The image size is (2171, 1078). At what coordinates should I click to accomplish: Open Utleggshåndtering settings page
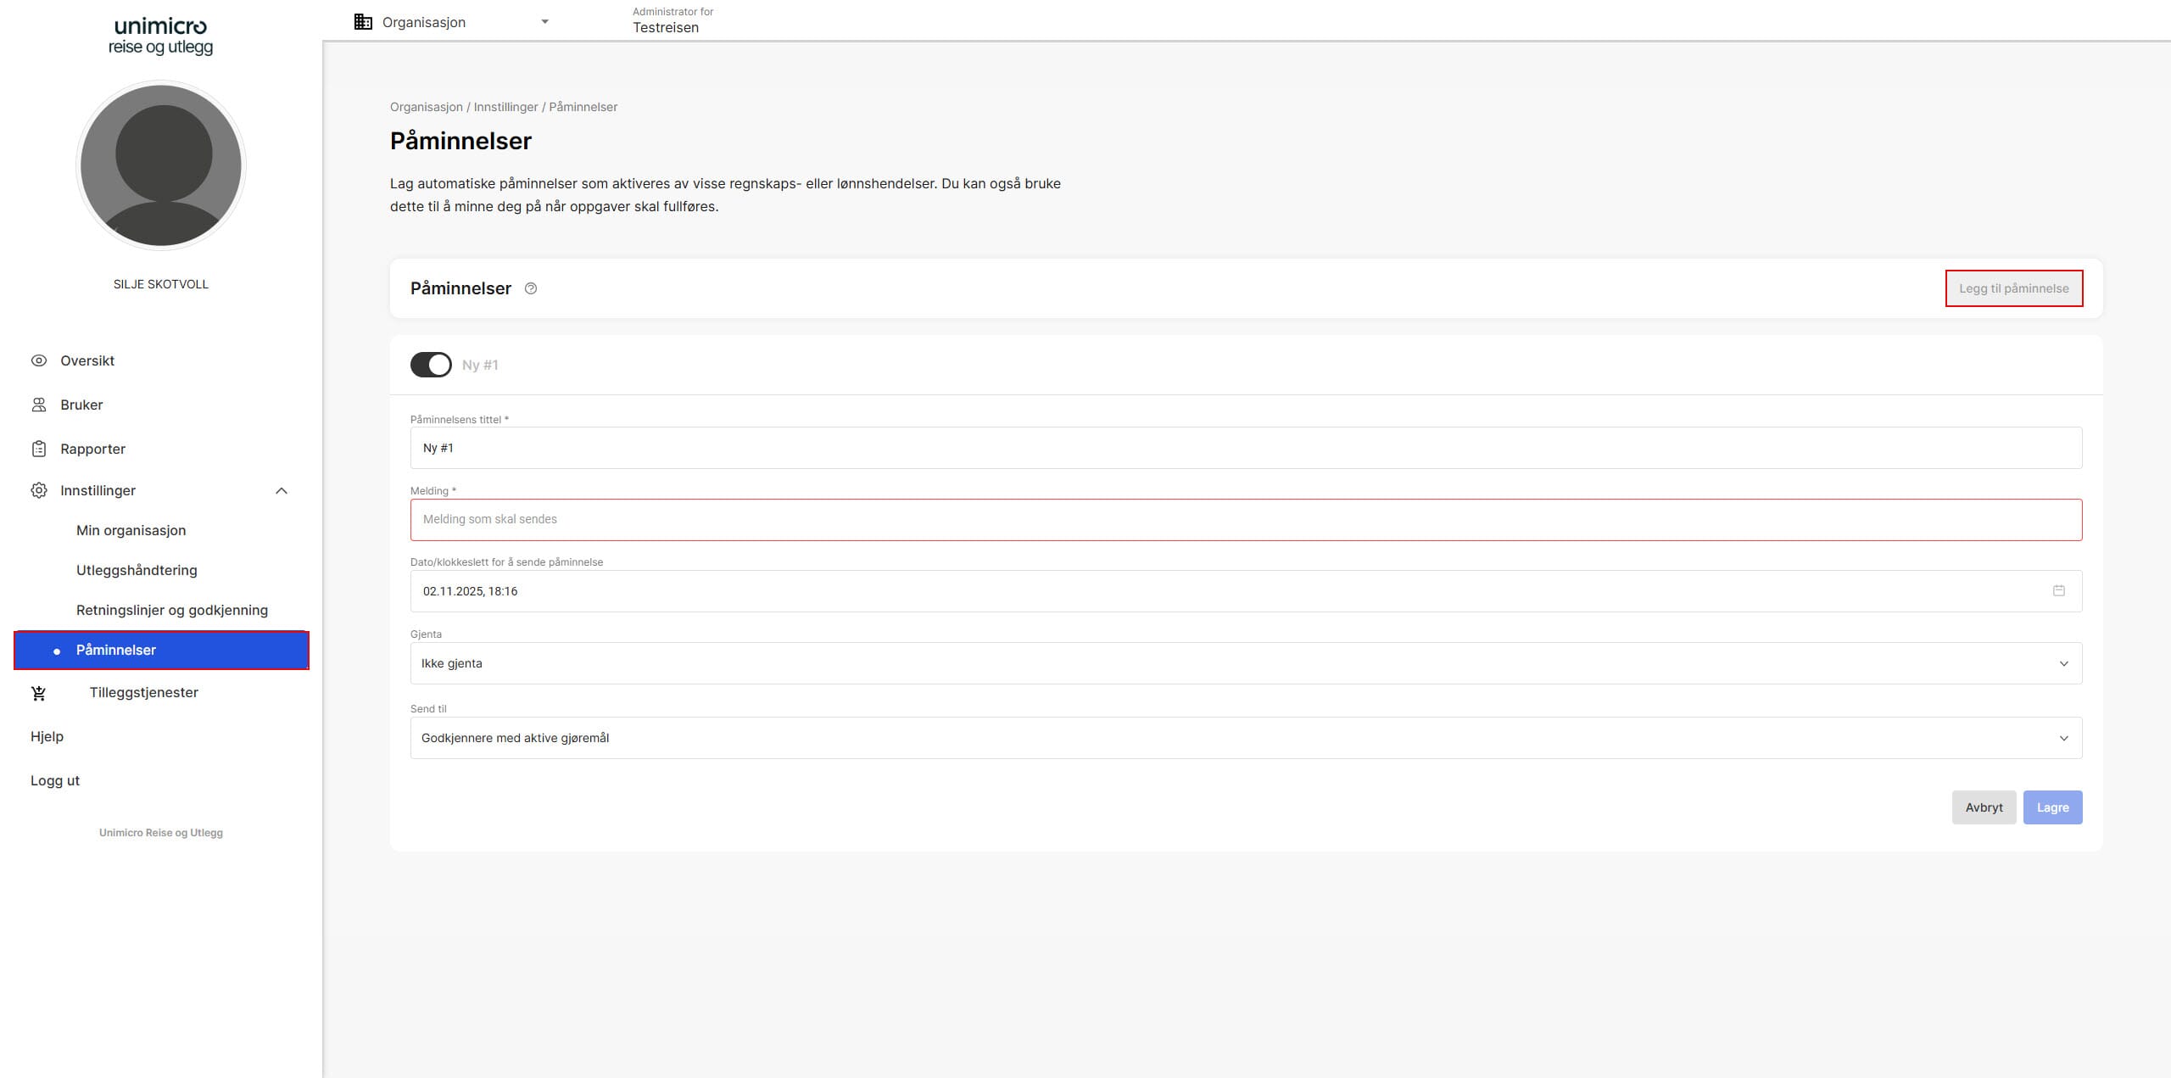[137, 570]
